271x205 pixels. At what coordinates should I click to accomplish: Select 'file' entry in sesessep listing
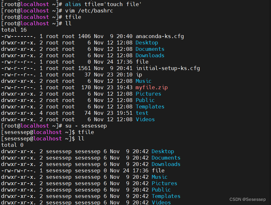point(158,170)
